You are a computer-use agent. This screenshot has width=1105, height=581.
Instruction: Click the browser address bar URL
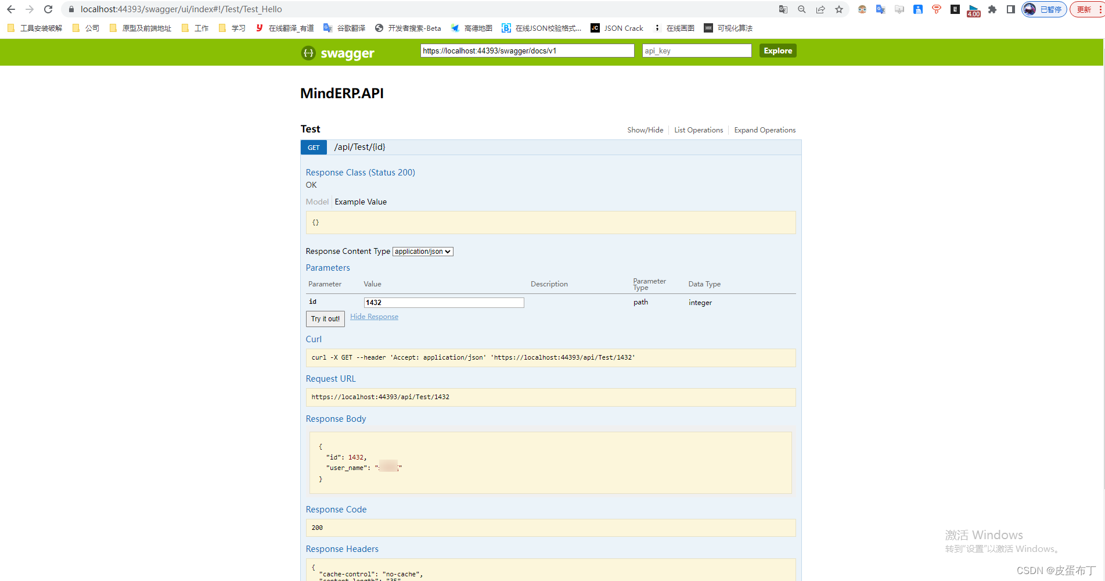[181, 9]
